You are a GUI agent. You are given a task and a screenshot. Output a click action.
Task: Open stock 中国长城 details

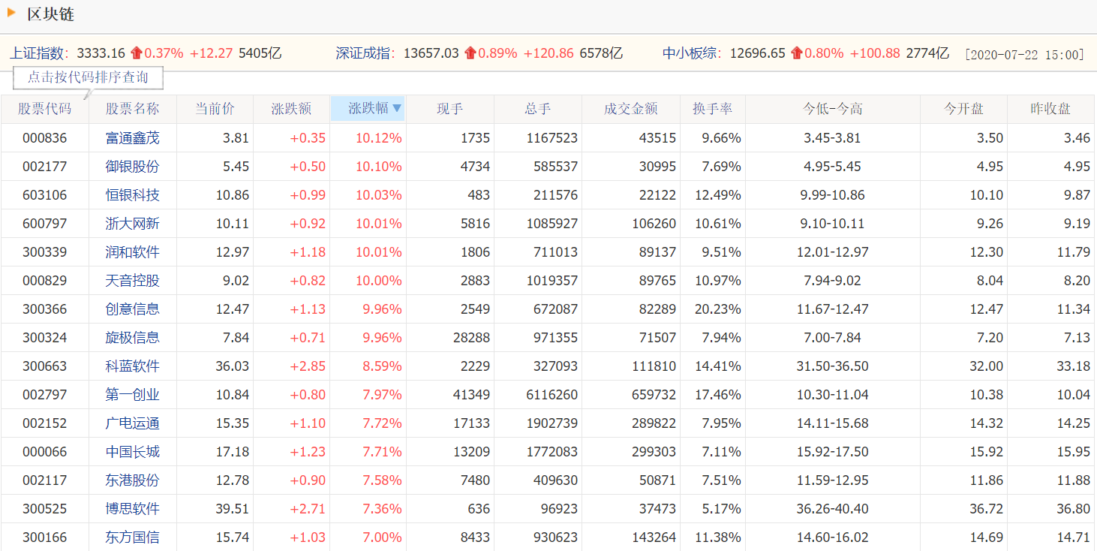click(133, 452)
